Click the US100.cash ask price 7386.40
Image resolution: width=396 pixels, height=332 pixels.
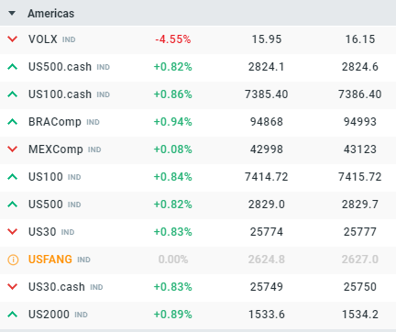tap(359, 94)
